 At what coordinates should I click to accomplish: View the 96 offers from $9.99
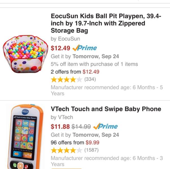click(x=75, y=143)
